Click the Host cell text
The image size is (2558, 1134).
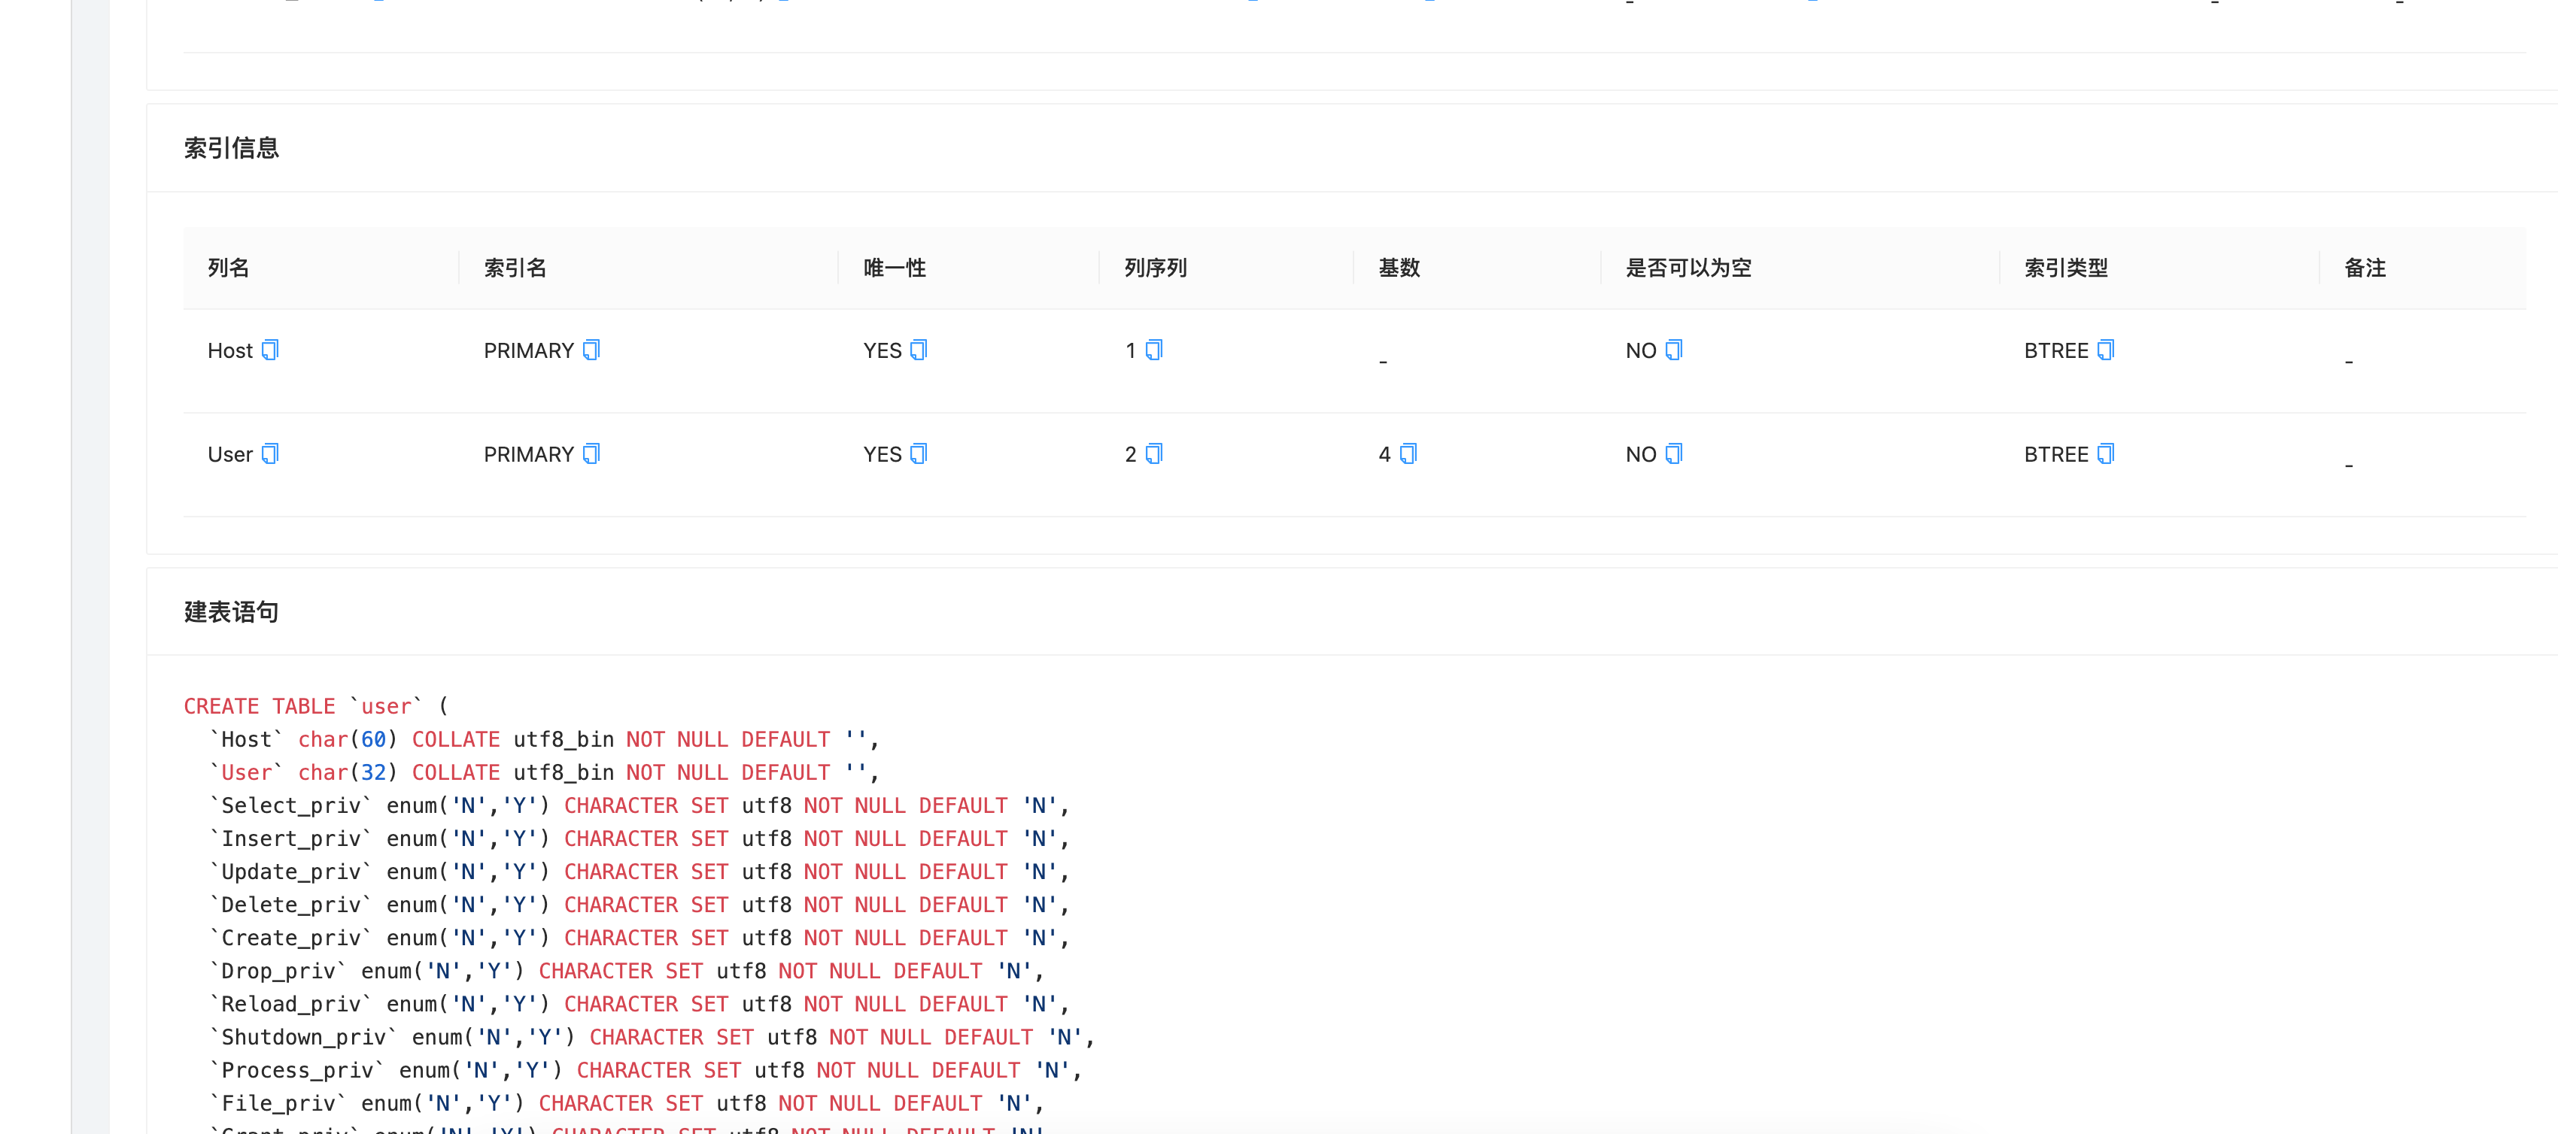[230, 351]
